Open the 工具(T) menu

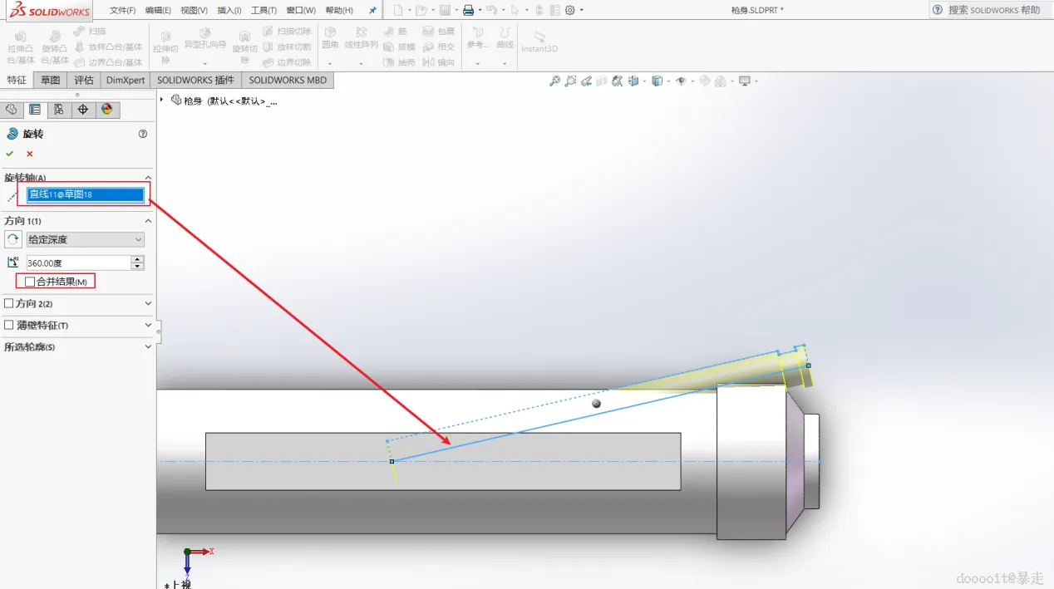click(263, 10)
